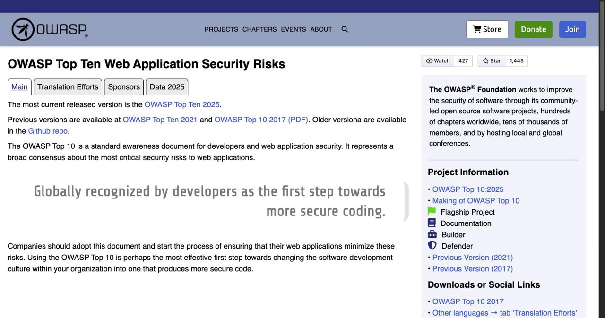Open Making of OWASP Top 10 link
The width and height of the screenshot is (605, 318).
(x=476, y=200)
